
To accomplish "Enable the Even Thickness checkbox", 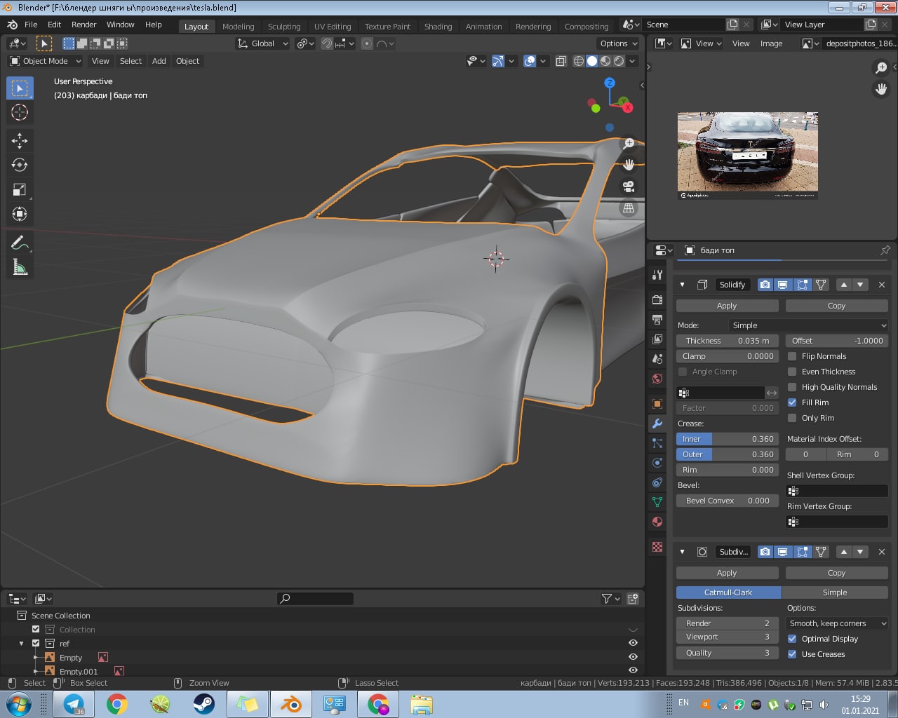I will [x=792, y=372].
